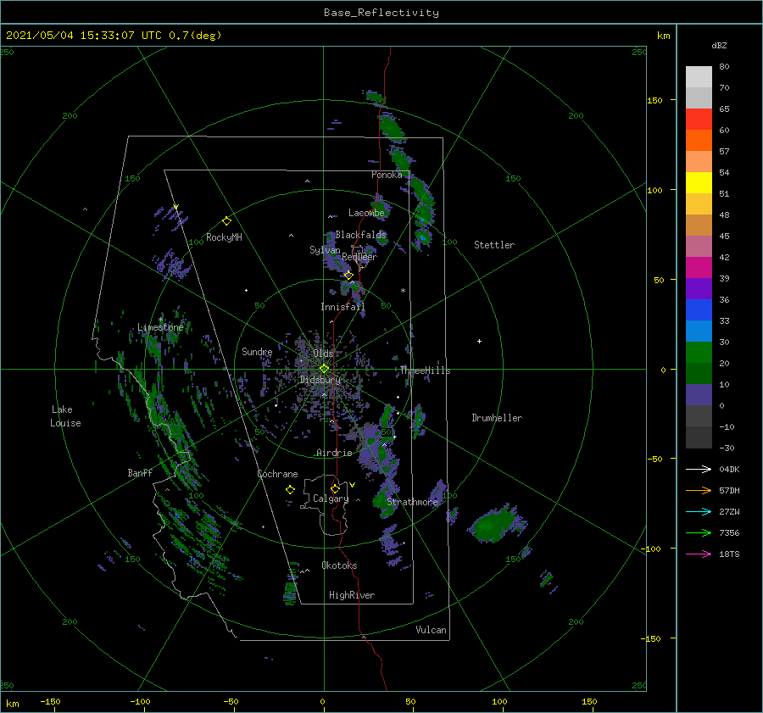Click the Didsbury city label
763x713 pixels.
[320, 380]
